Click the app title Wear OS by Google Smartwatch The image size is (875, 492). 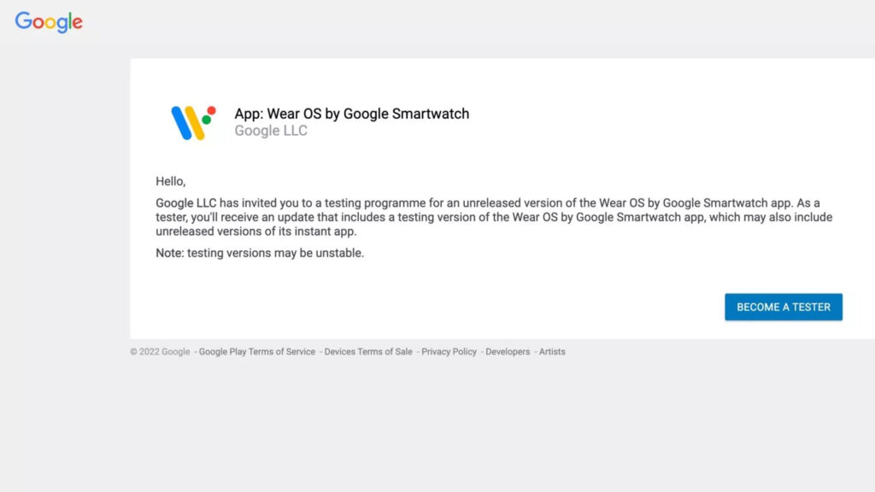[351, 114]
